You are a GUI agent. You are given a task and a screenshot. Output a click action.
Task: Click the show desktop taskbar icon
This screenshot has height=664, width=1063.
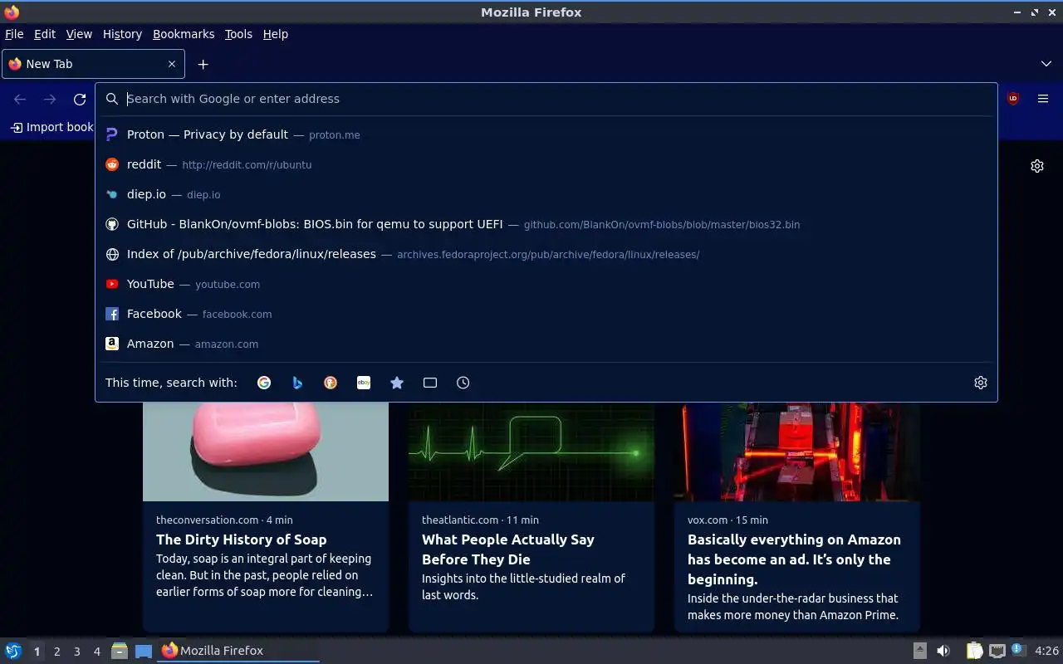(x=144, y=651)
